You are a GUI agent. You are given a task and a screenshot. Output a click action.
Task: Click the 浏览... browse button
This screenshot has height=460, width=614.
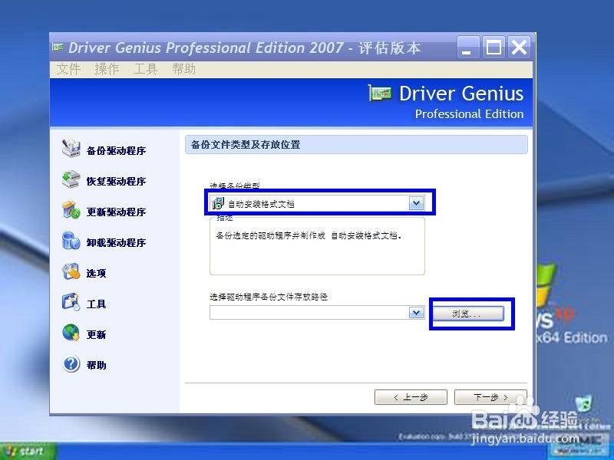(x=467, y=314)
